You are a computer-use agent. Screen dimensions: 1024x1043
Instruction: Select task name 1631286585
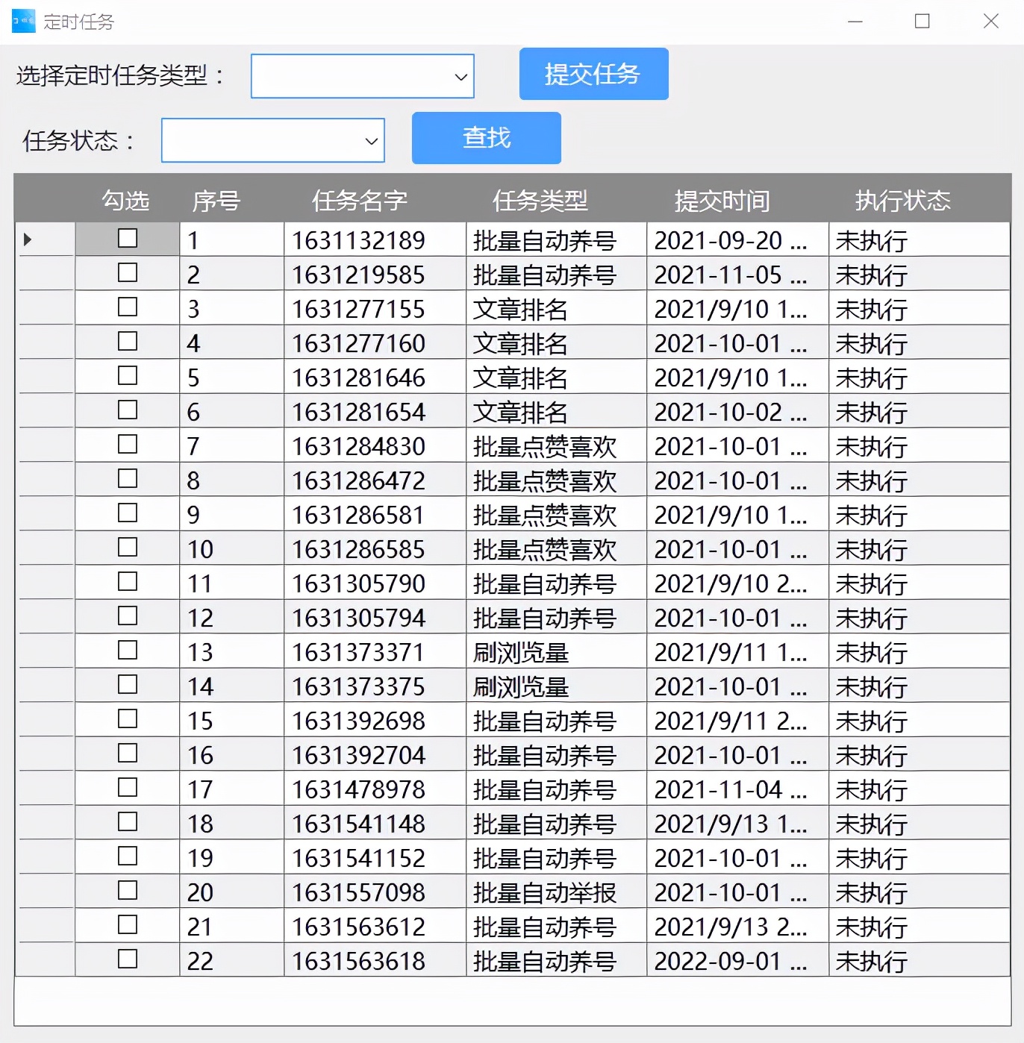(x=375, y=549)
